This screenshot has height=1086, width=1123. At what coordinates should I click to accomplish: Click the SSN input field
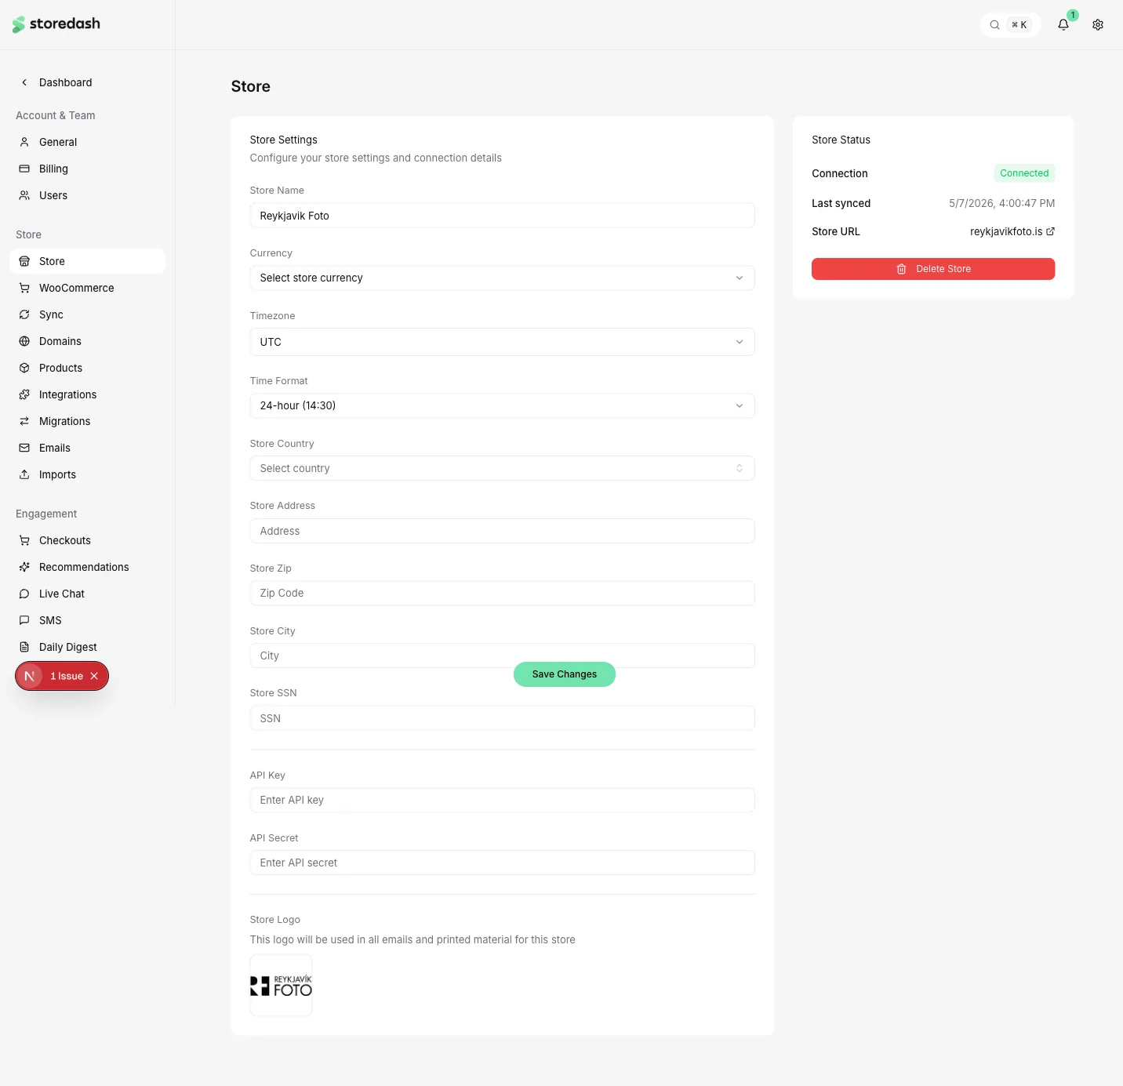[502, 718]
